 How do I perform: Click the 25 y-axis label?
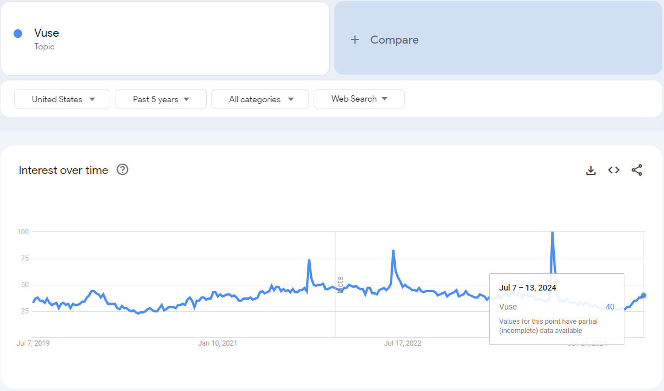25,311
